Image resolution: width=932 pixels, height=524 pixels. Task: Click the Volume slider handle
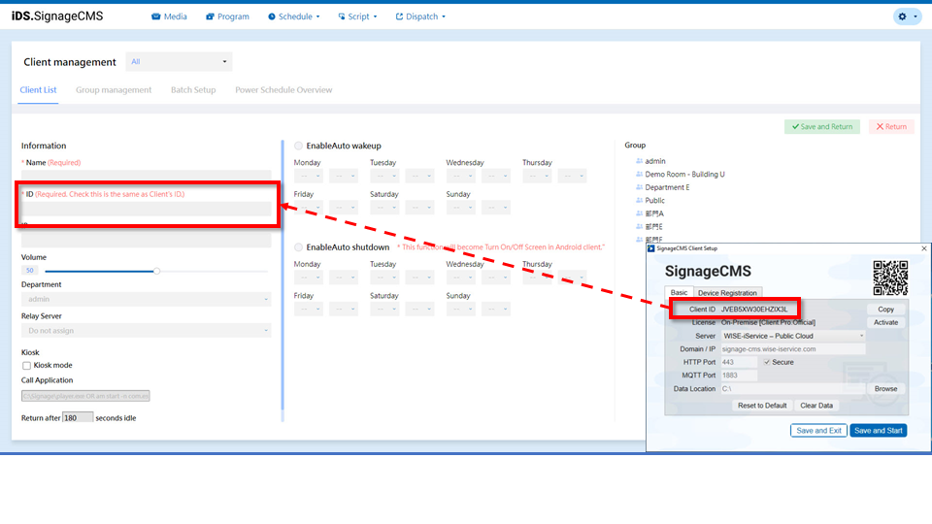156,271
